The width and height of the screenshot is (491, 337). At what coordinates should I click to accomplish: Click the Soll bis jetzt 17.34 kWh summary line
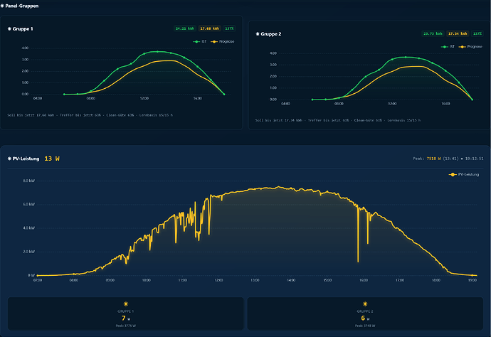point(338,120)
